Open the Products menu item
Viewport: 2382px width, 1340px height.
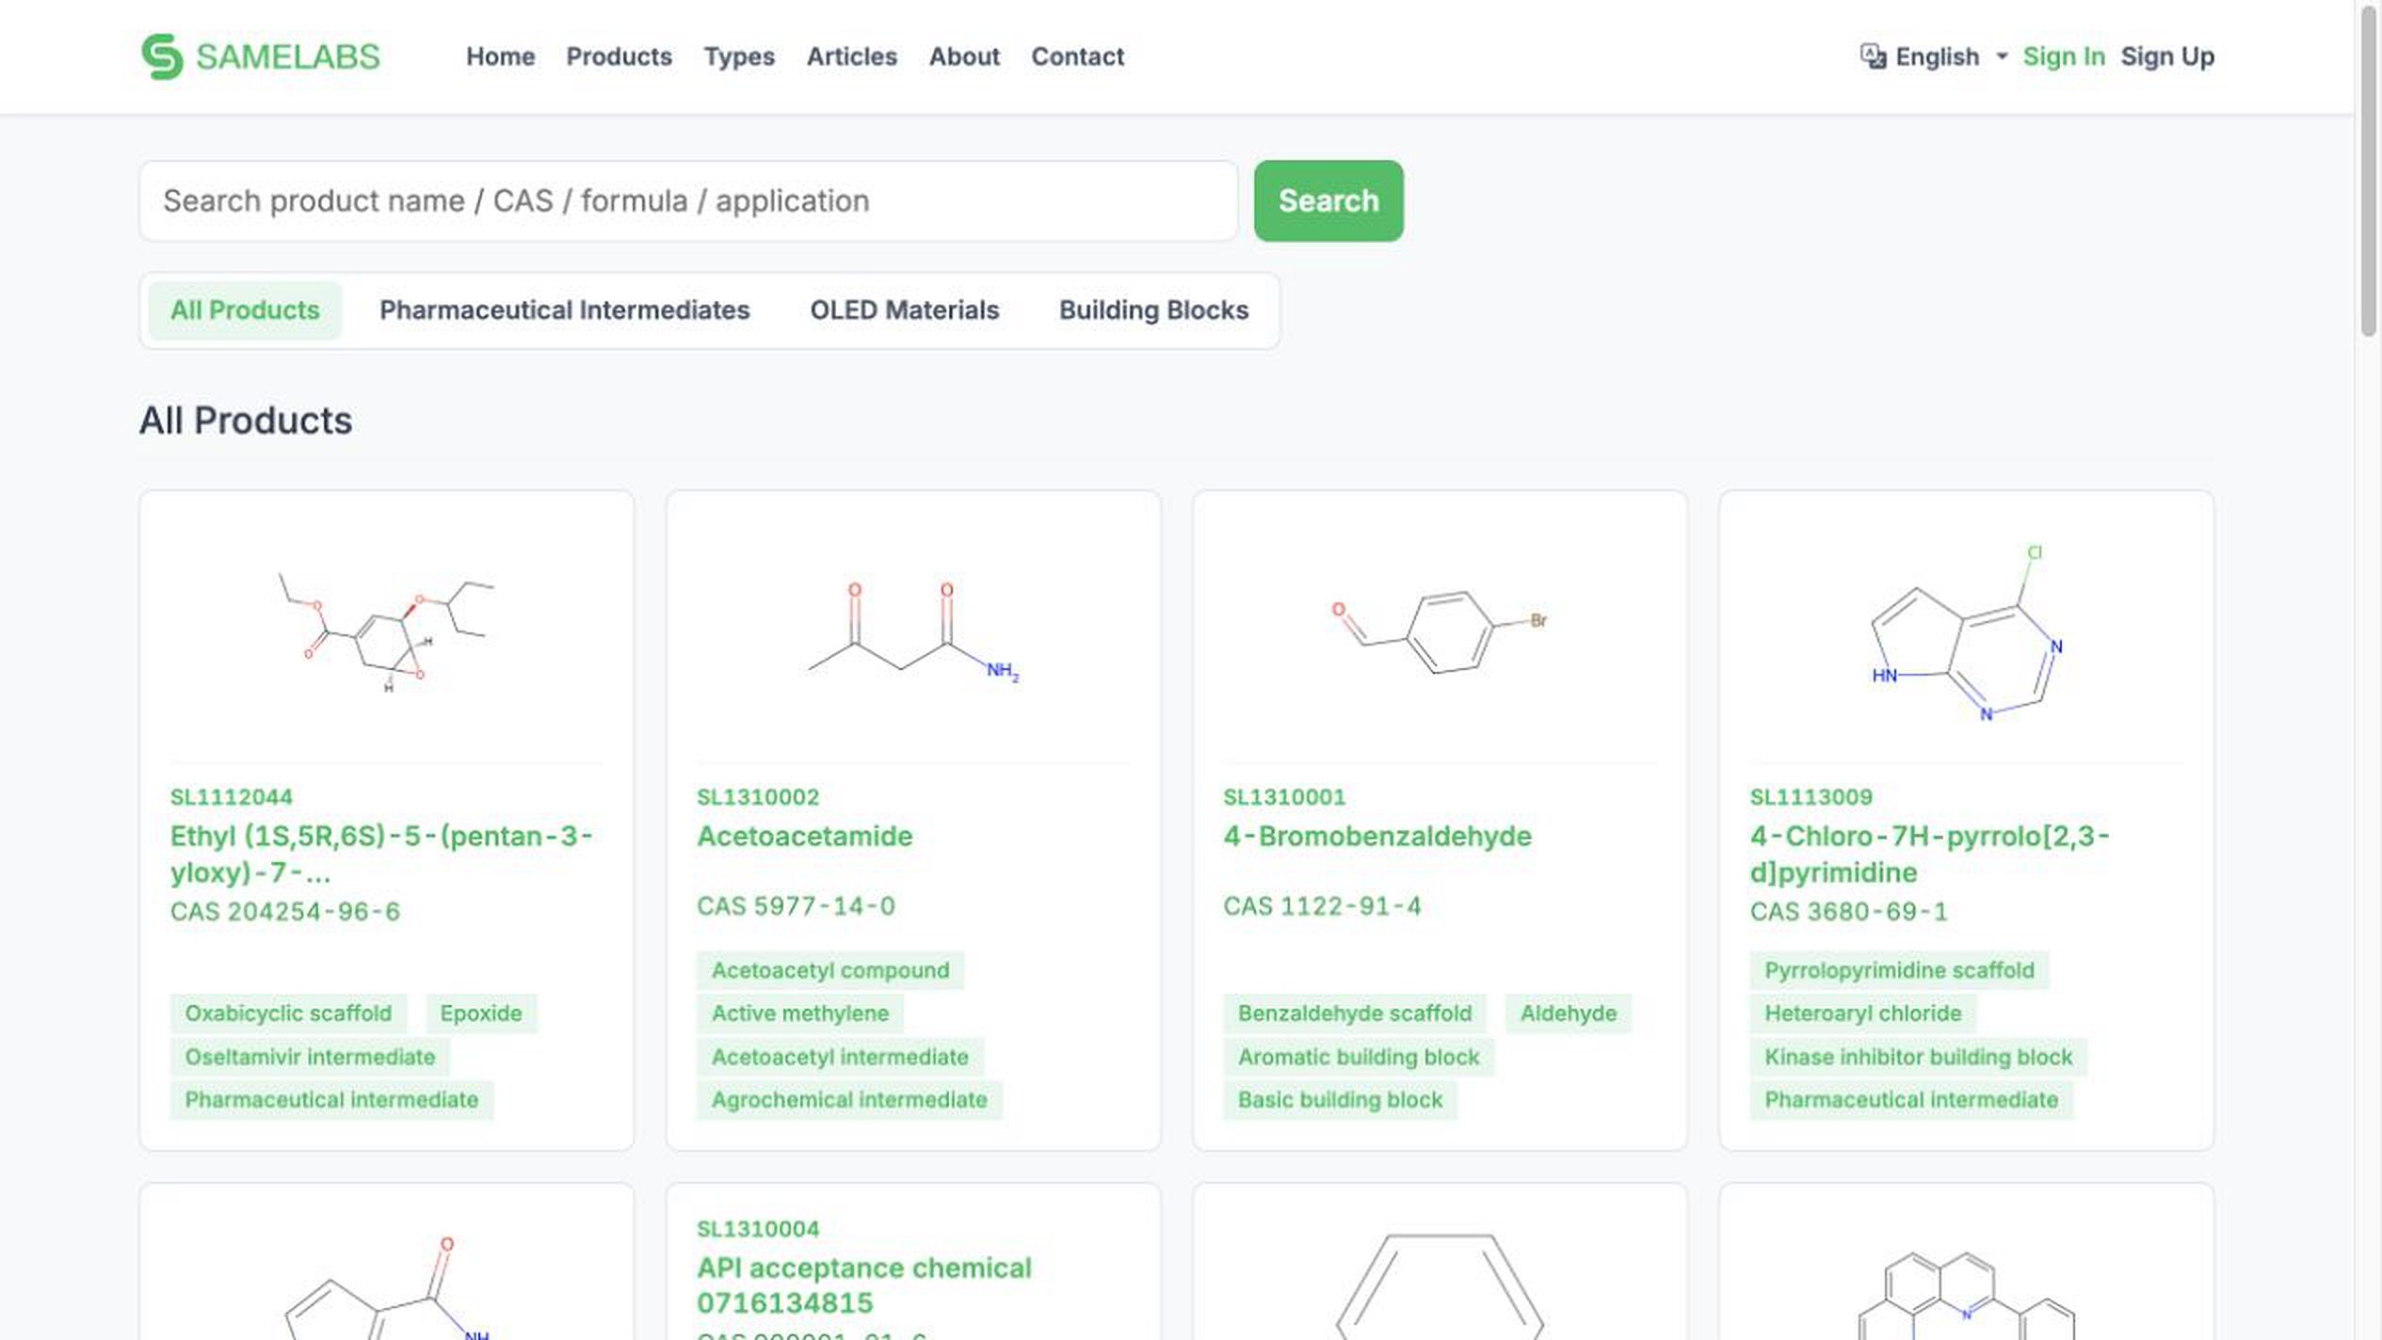coord(619,56)
